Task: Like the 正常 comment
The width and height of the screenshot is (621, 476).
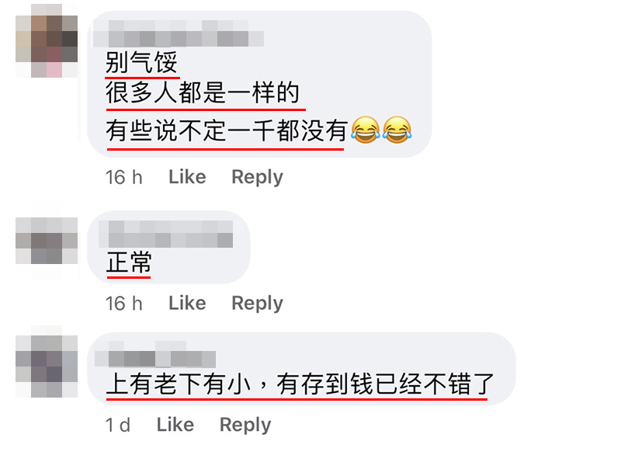Action: (x=187, y=303)
